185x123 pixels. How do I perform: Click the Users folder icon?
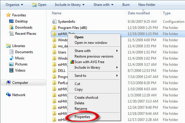[x=54, y=52]
